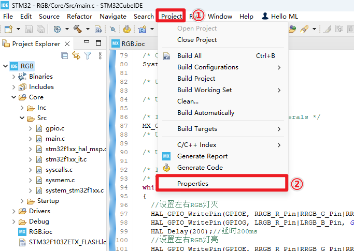Screen dimensions: 354x251
Task: Open the Navigate menu
Action: (113, 17)
